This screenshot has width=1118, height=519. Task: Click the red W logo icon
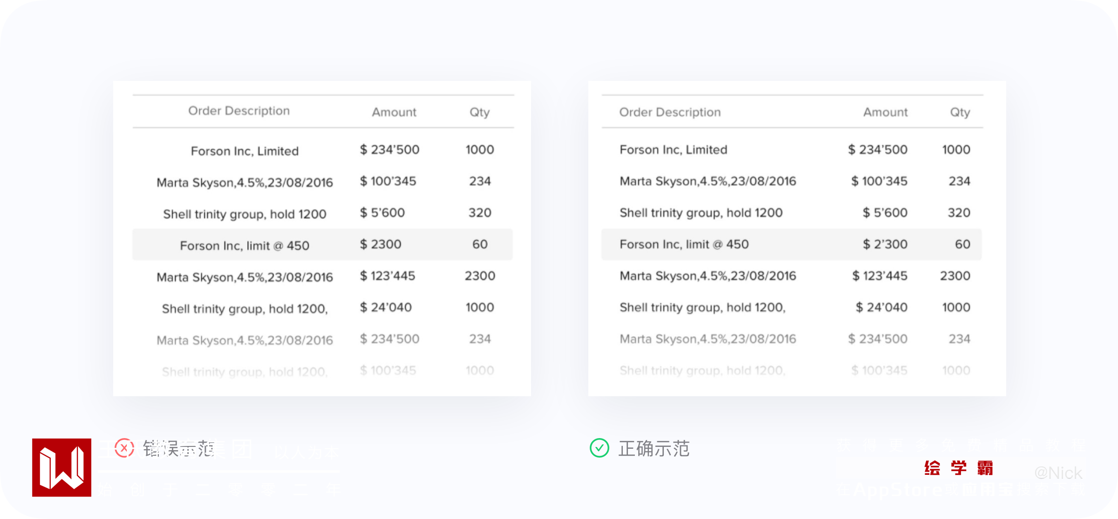click(61, 467)
